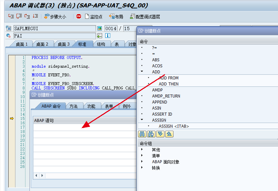This screenshot has width=278, height=191.
Task: Select the ACOS command
Action: click(157, 66)
